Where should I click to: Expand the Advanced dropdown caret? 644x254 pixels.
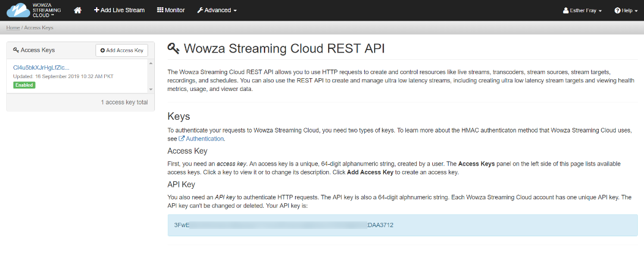click(235, 11)
